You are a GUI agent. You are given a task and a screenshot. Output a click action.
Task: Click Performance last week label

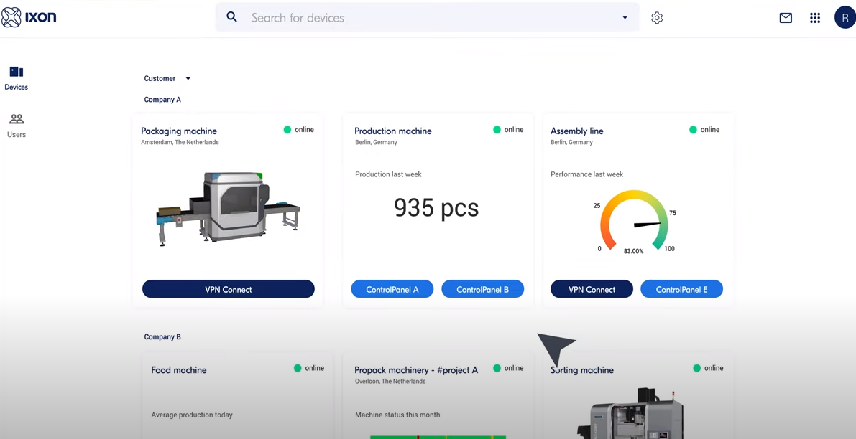point(587,174)
